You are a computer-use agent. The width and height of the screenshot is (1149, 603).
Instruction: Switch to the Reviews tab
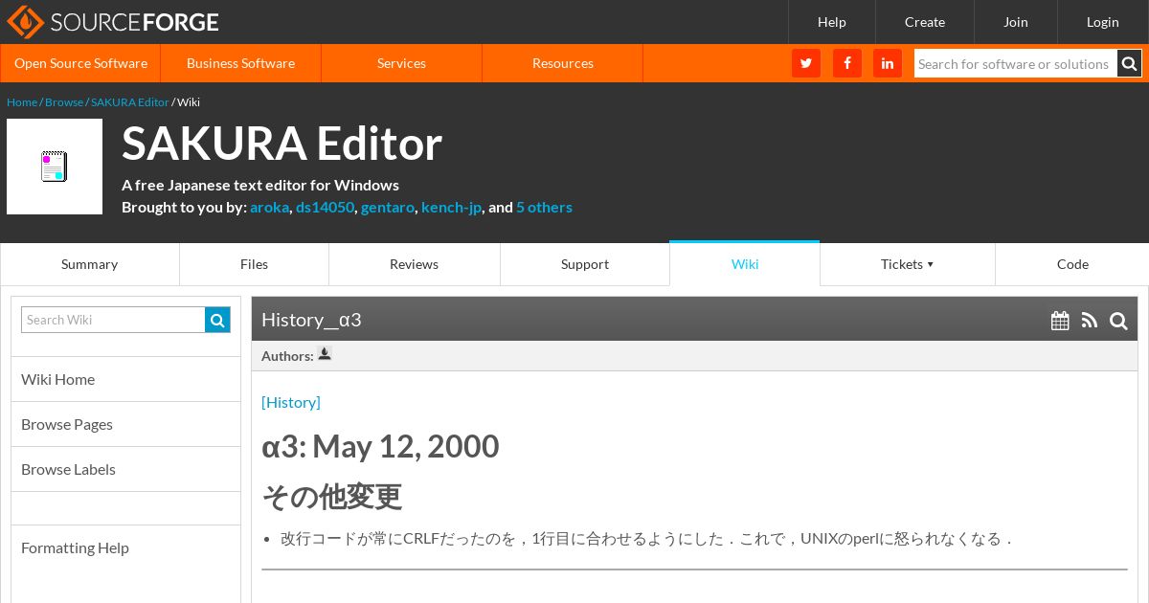click(415, 264)
